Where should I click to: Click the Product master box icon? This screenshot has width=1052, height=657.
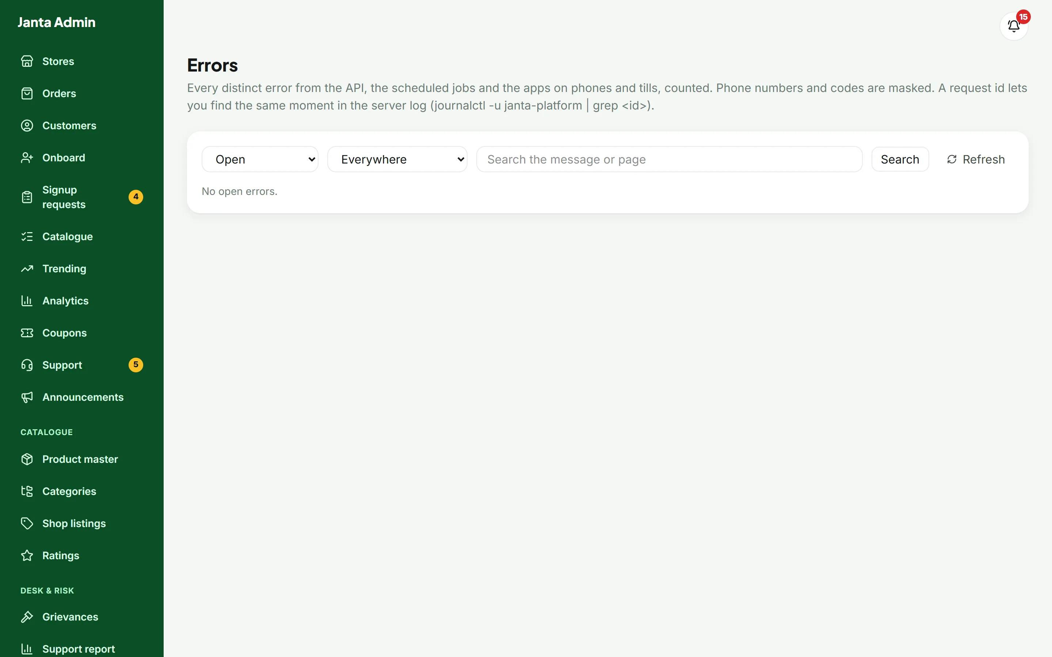(27, 459)
